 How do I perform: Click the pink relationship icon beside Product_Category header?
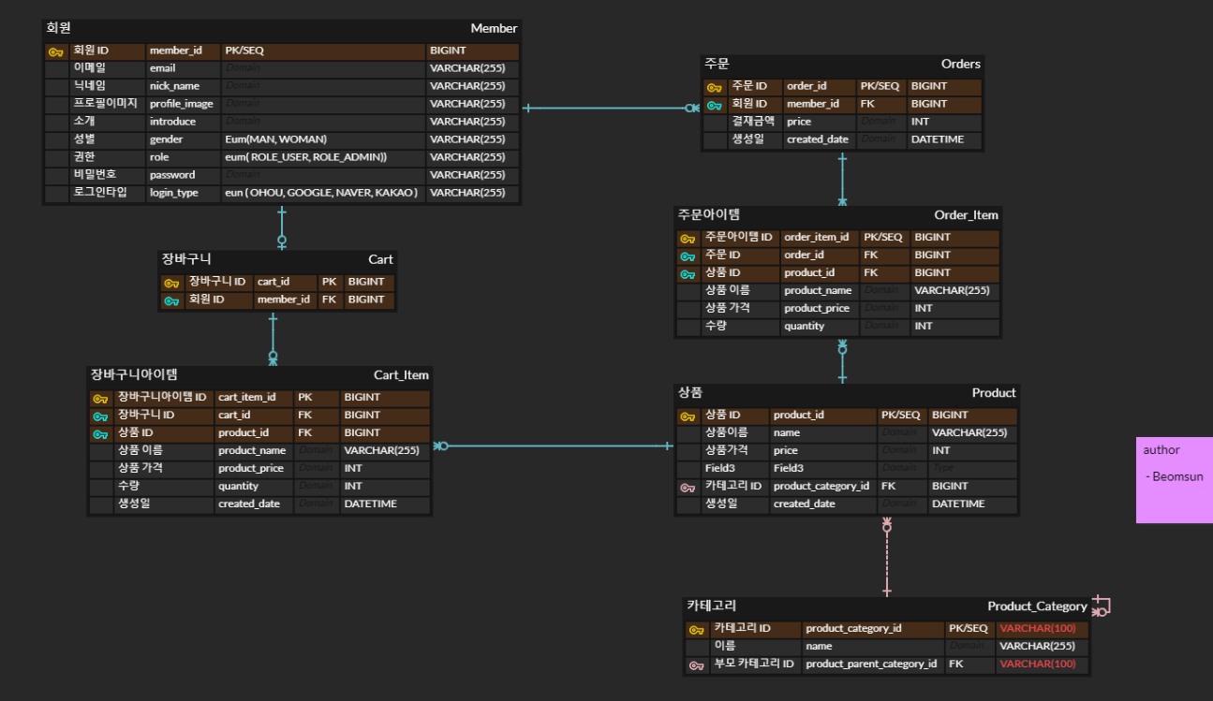[x=1099, y=606]
